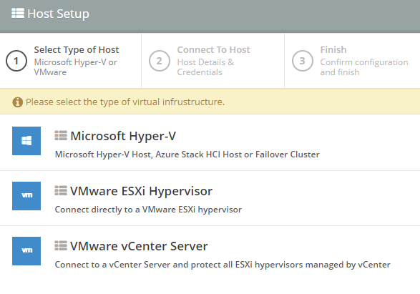Click Hyper-V description about Failover Cluster
420x294 pixels.
[x=187, y=155]
